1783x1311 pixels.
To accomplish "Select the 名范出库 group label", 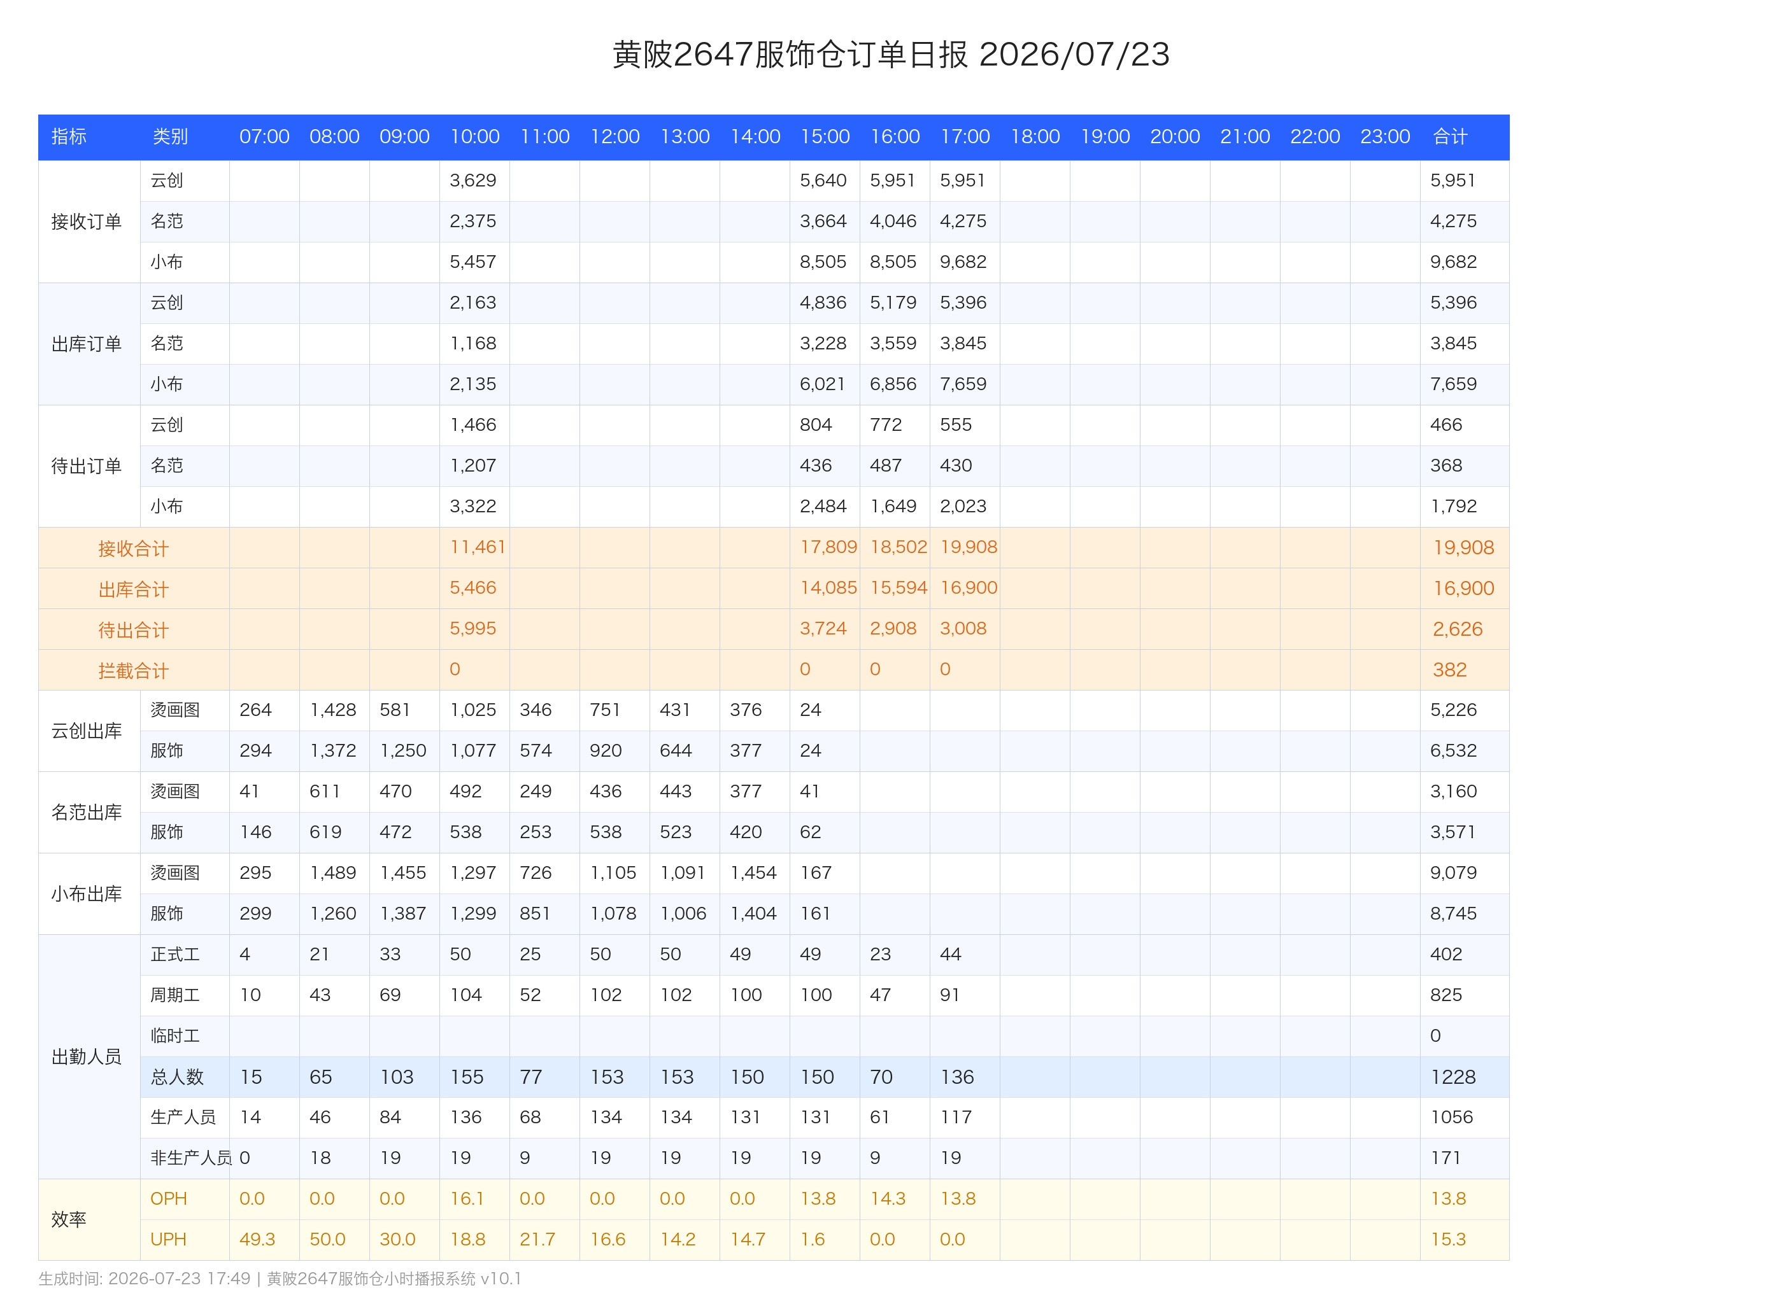I will pos(87,813).
